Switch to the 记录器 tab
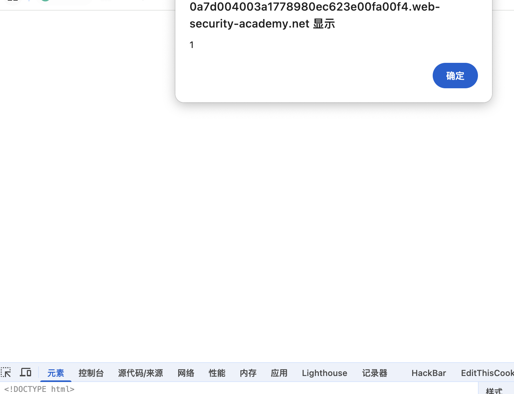 375,373
